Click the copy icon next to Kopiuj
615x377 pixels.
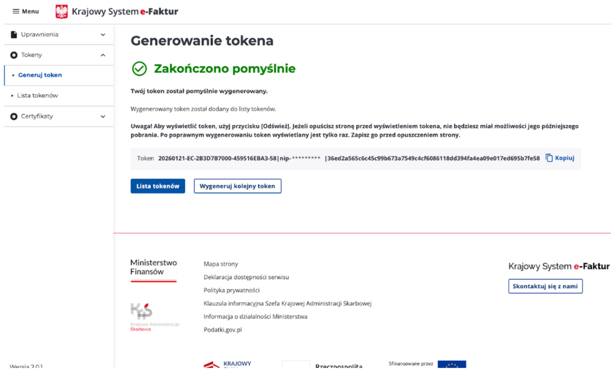point(549,158)
